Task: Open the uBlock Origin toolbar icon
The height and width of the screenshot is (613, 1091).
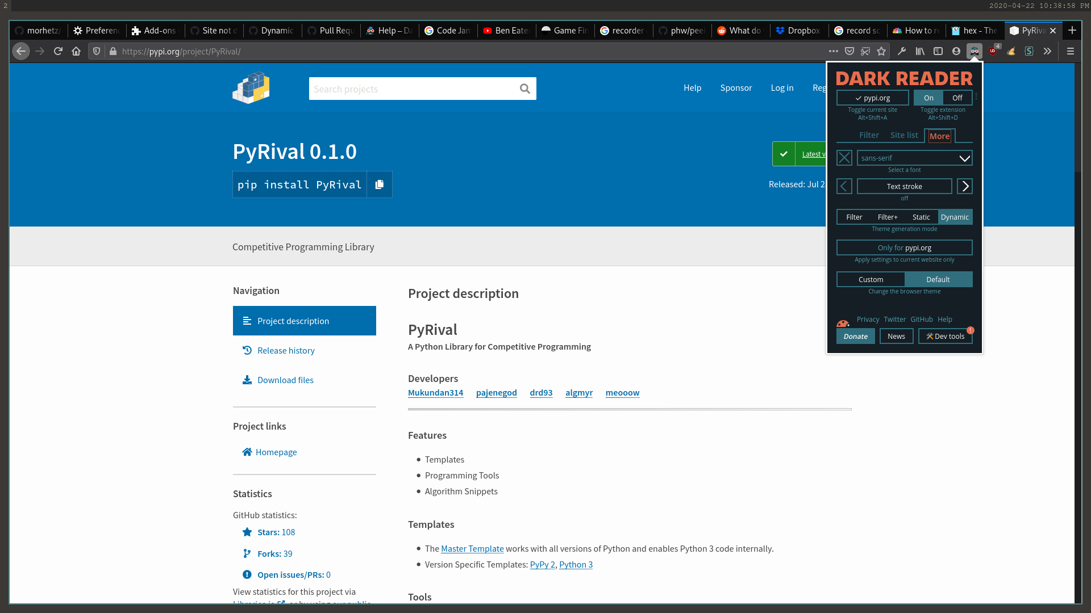Action: (x=993, y=51)
